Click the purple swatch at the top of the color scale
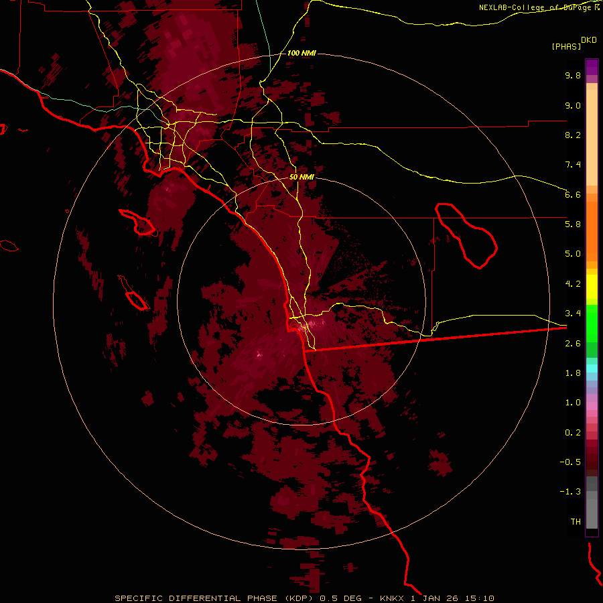 pyautogui.click(x=592, y=67)
